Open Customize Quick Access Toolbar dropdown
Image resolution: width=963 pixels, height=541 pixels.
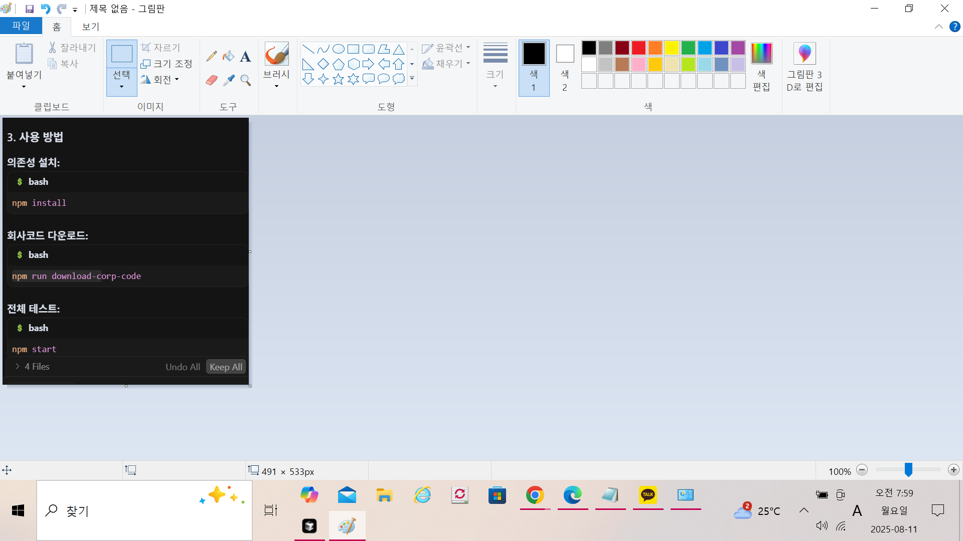[75, 10]
